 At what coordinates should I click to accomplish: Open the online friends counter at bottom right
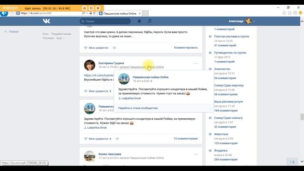click(292, 161)
